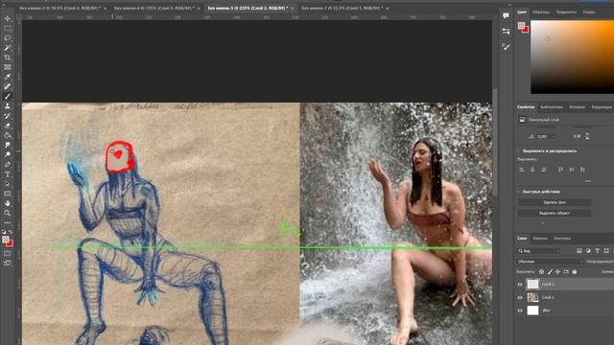Hide the Слой 1 layer

click(520, 297)
